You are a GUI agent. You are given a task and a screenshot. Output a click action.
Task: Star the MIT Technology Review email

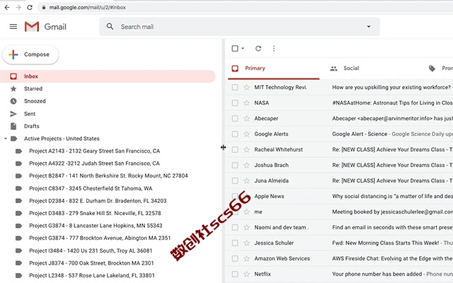click(x=246, y=87)
